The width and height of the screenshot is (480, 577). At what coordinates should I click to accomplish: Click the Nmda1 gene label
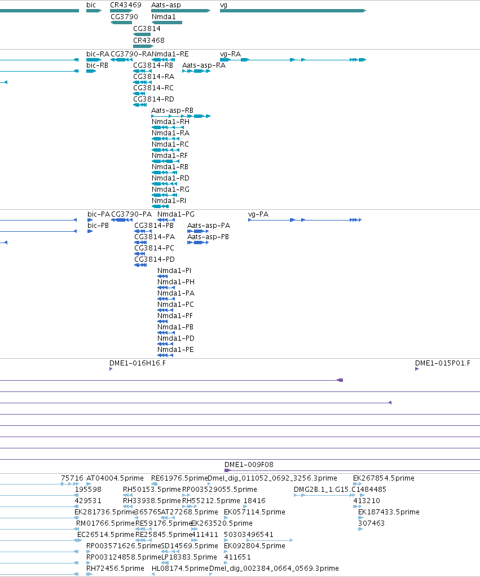164,17
